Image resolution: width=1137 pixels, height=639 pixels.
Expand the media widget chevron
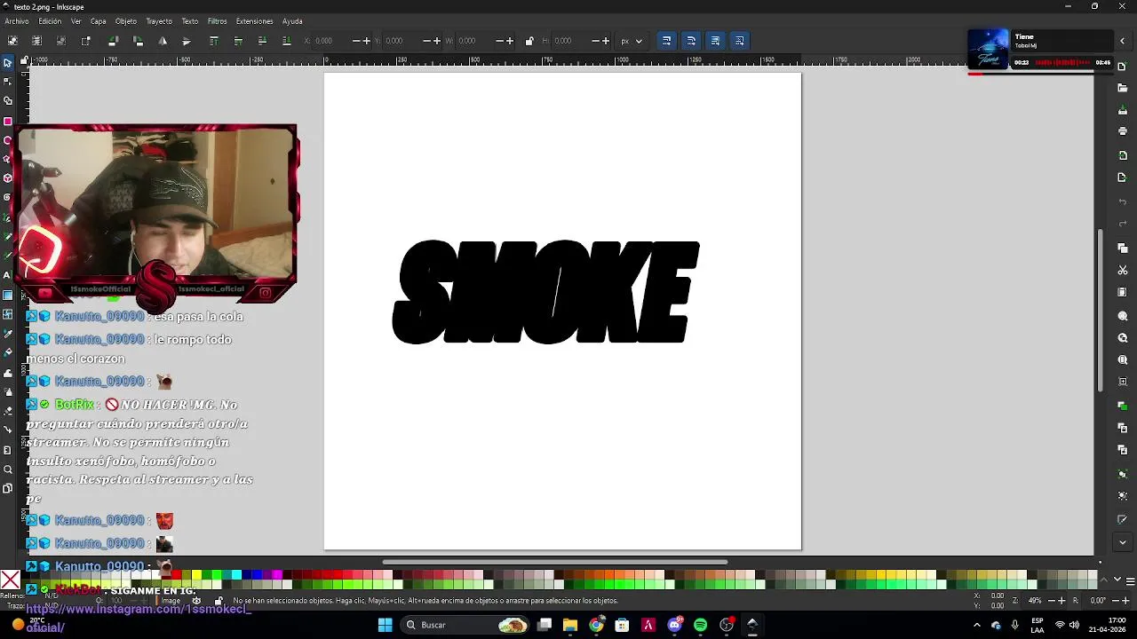1123,41
